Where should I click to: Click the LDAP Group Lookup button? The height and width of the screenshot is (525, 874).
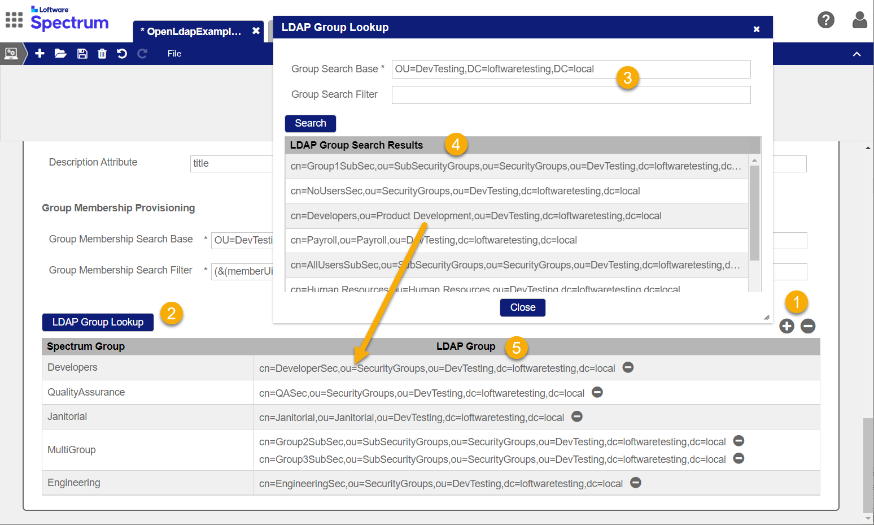pos(98,322)
